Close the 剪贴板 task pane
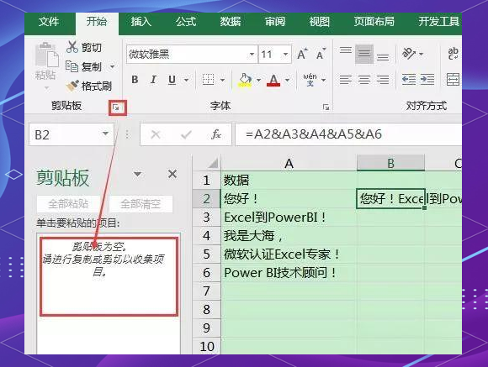This screenshot has height=367, width=488. pos(172,174)
